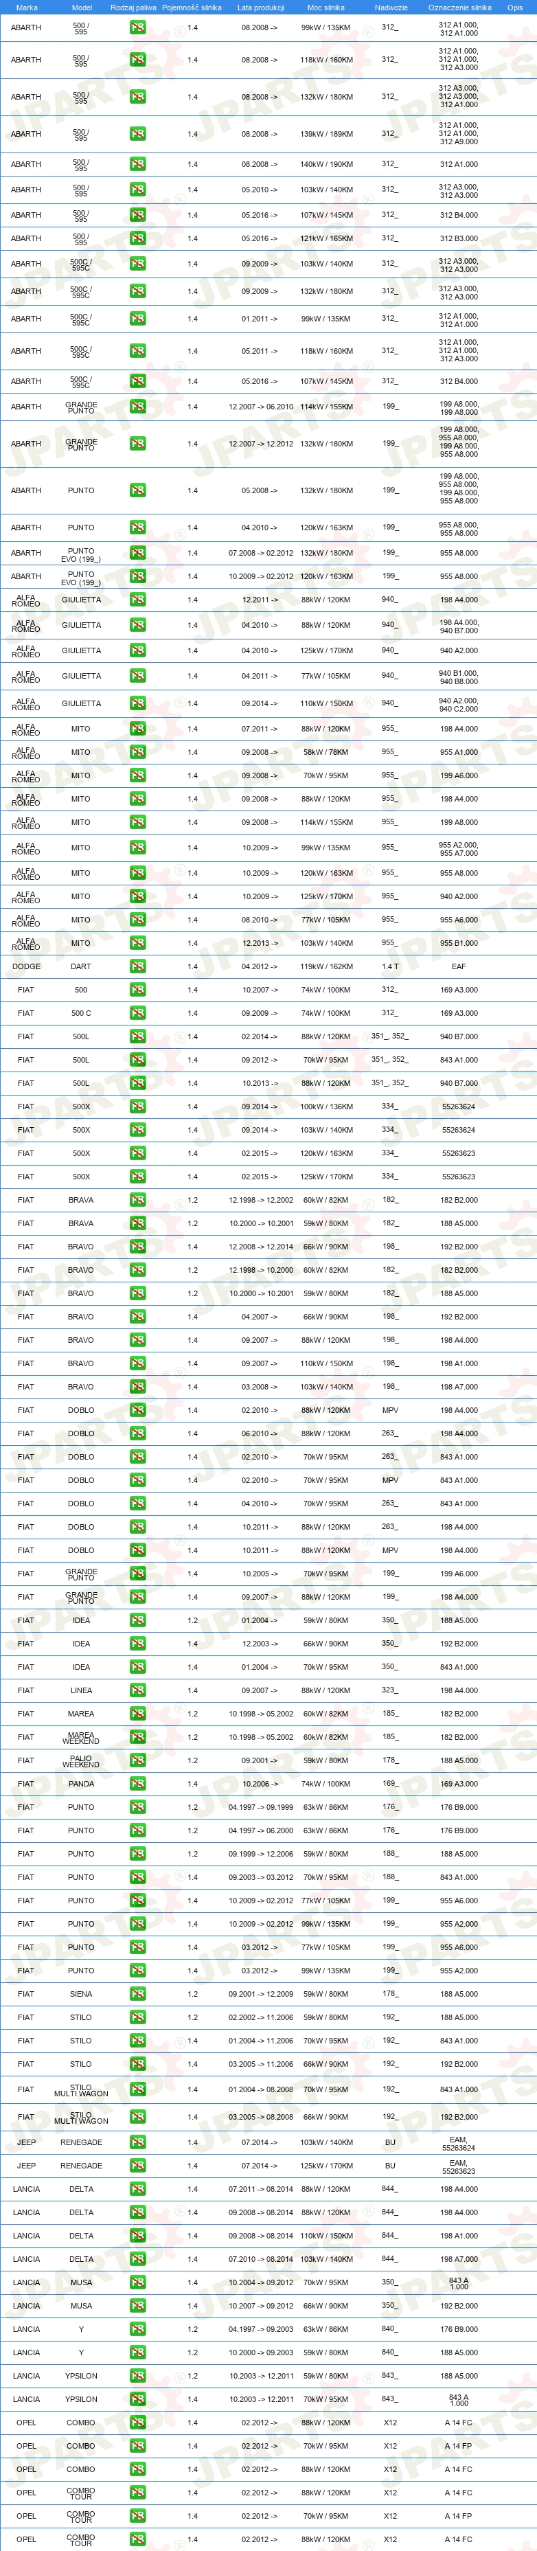Select fuel icon for Mito 103kW/140KM row

[138, 943]
